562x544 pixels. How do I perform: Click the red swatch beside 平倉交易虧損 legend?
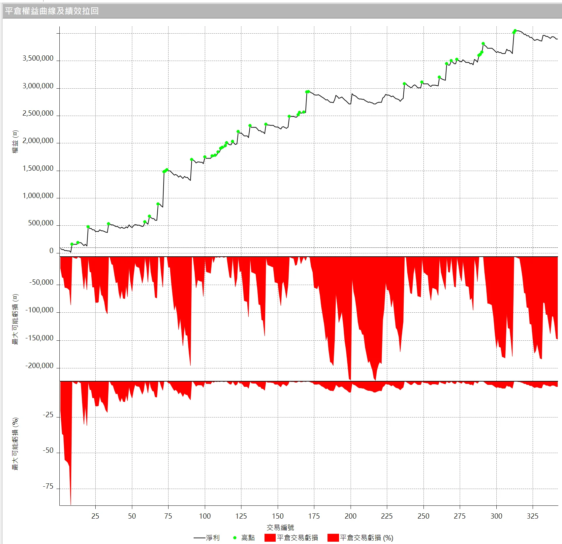coord(270,538)
